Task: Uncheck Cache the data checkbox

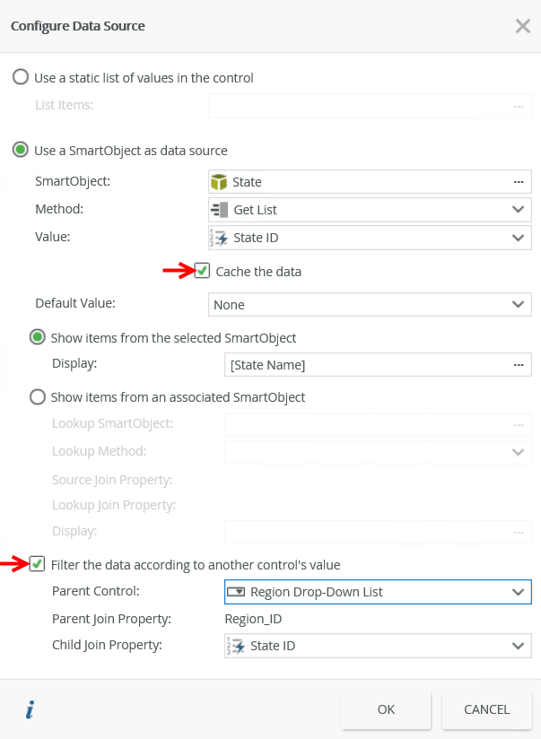Action: pos(203,271)
